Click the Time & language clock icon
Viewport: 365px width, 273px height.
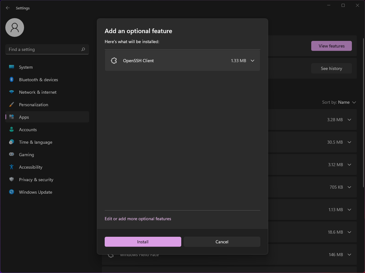coord(11,142)
